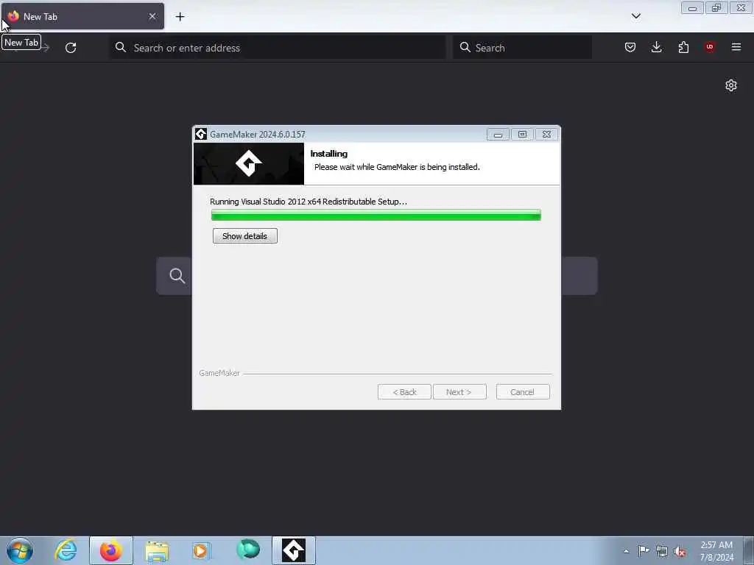The width and height of the screenshot is (754, 565).
Task: Launch Internet Explorer from taskbar
Action: 66,550
